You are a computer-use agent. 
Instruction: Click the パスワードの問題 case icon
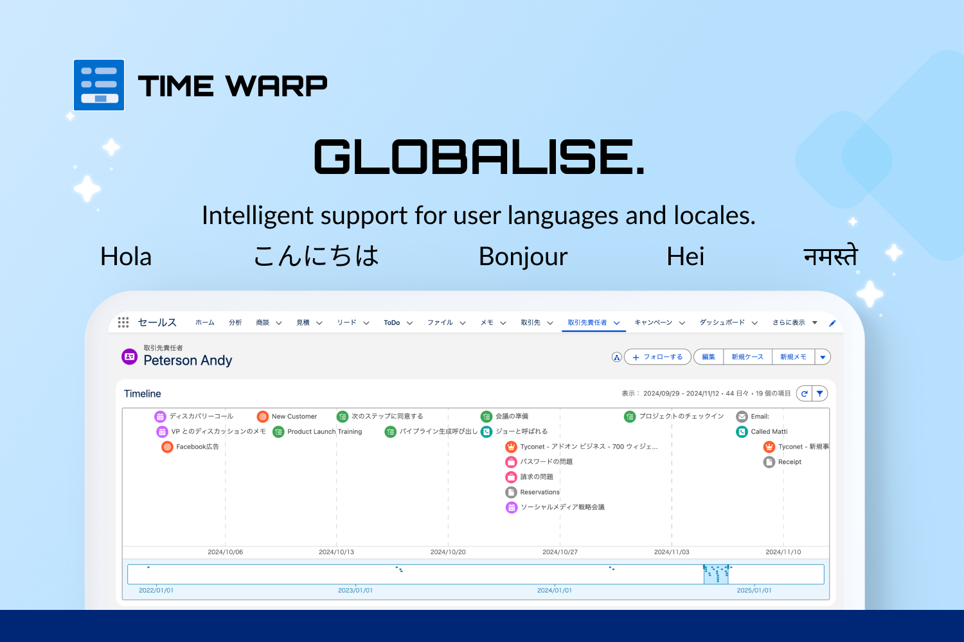[x=511, y=462]
